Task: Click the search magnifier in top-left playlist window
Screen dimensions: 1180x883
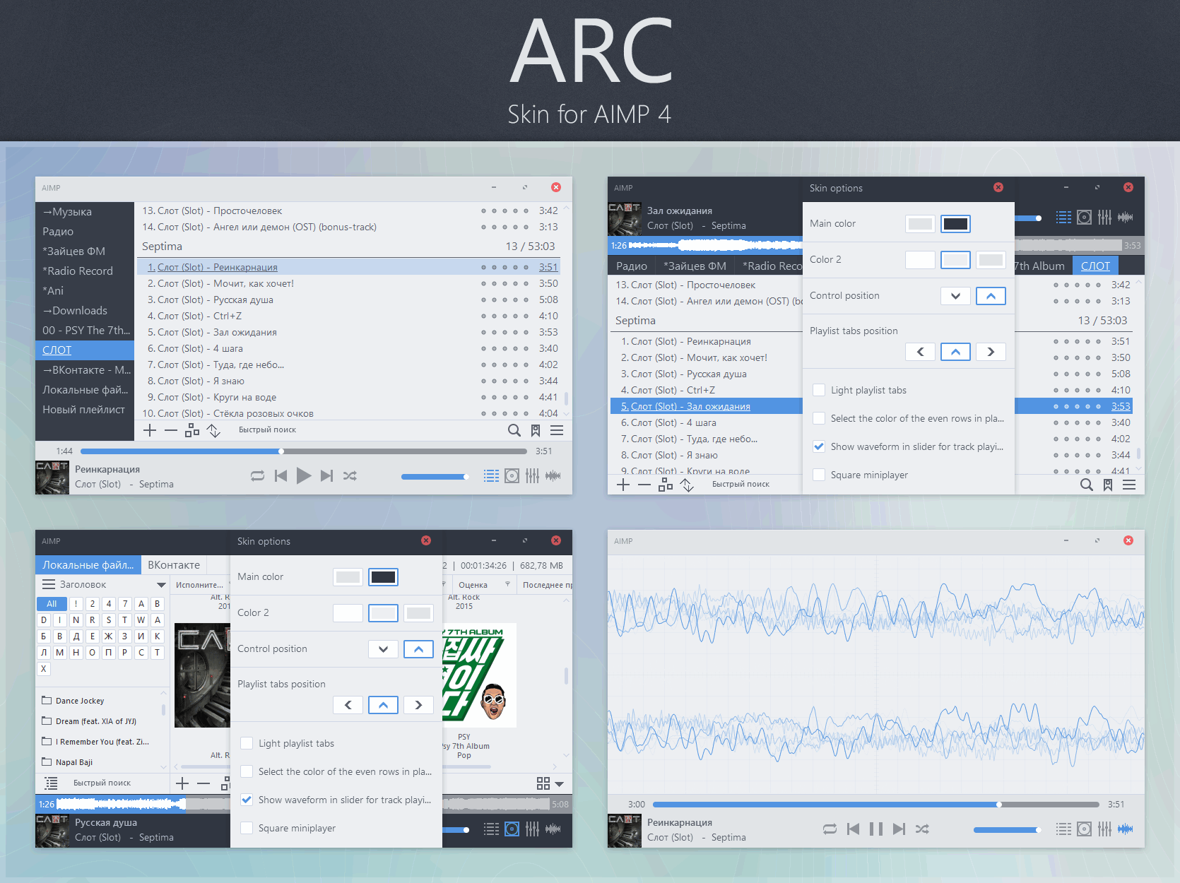Action: pos(514,430)
